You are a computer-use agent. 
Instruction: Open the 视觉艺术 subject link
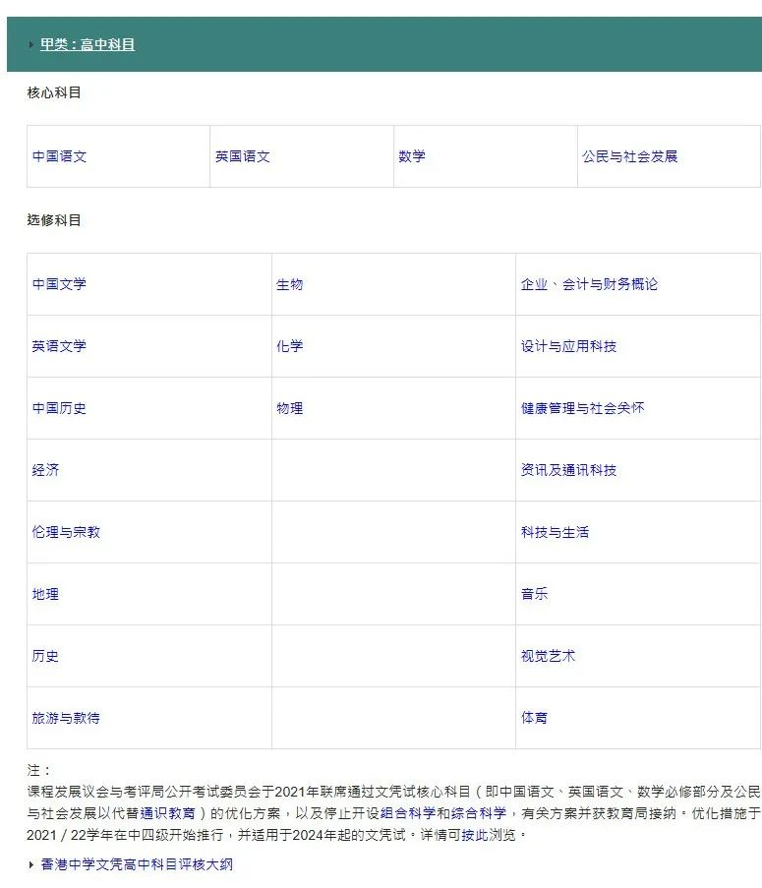[x=548, y=656]
